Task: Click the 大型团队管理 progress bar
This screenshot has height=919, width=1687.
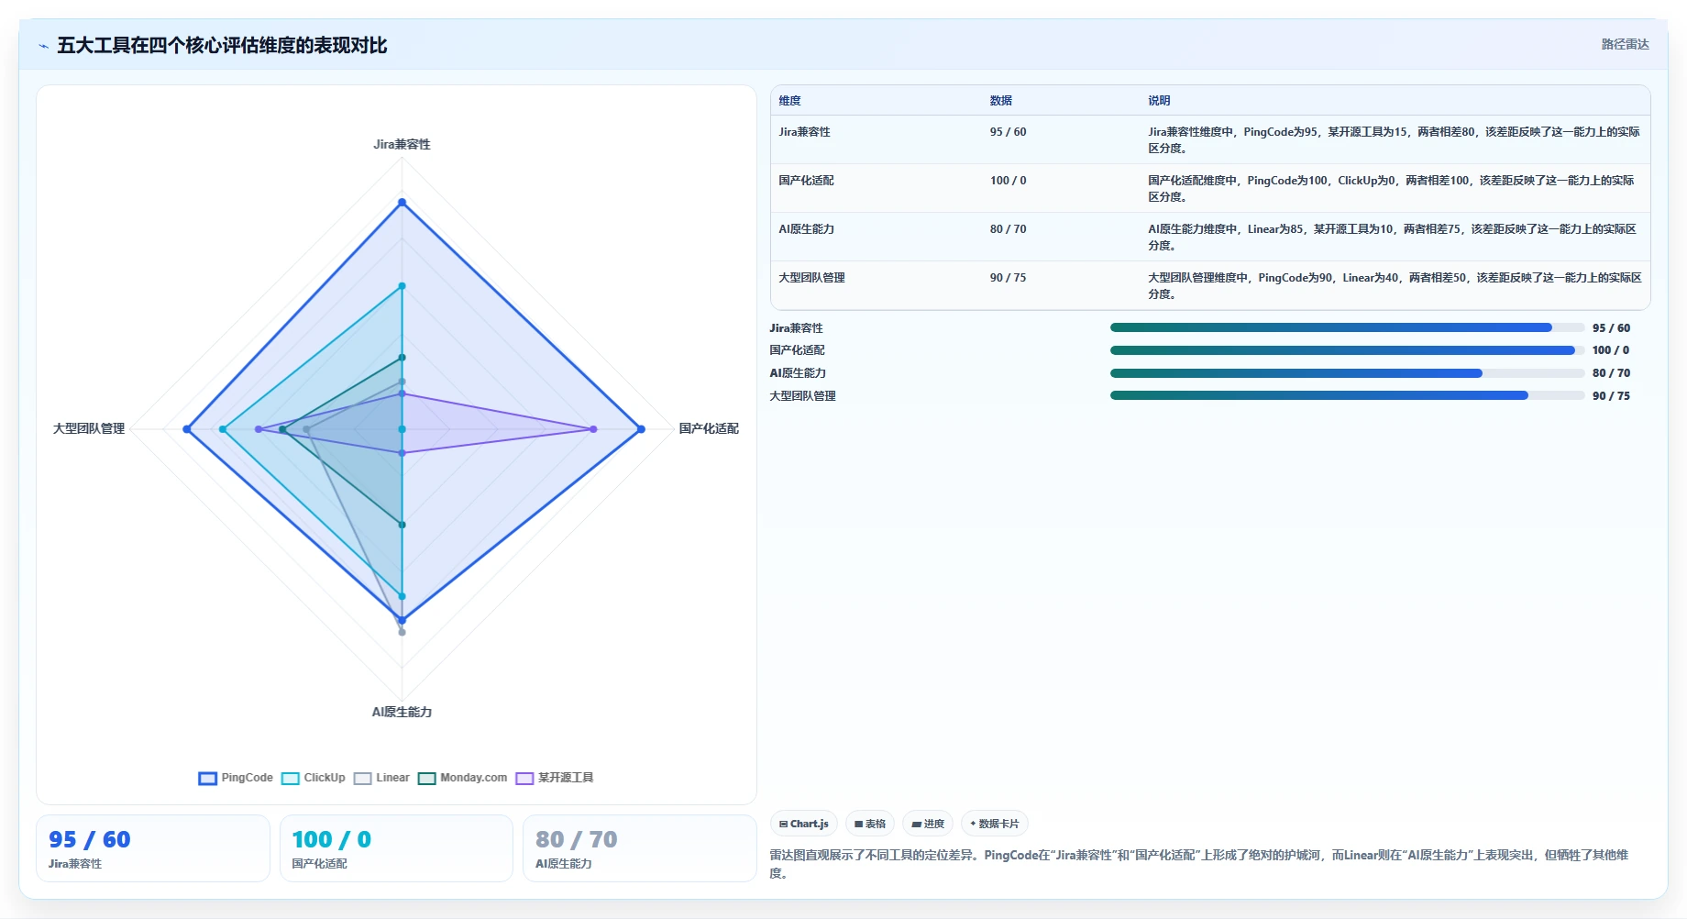Action: pyautogui.click(x=1347, y=396)
